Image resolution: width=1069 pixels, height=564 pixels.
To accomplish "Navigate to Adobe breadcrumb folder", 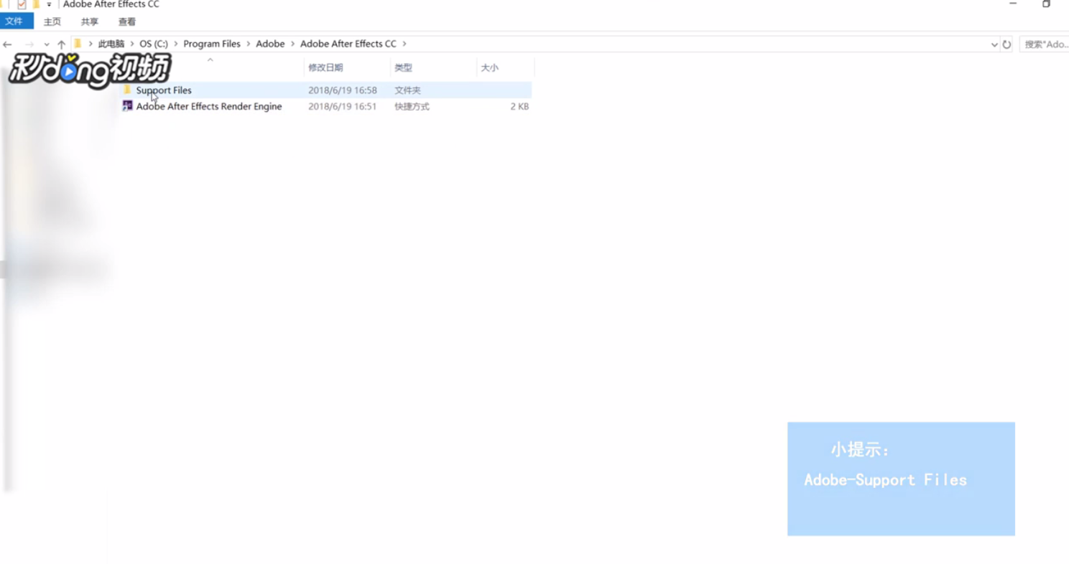I will 270,44.
